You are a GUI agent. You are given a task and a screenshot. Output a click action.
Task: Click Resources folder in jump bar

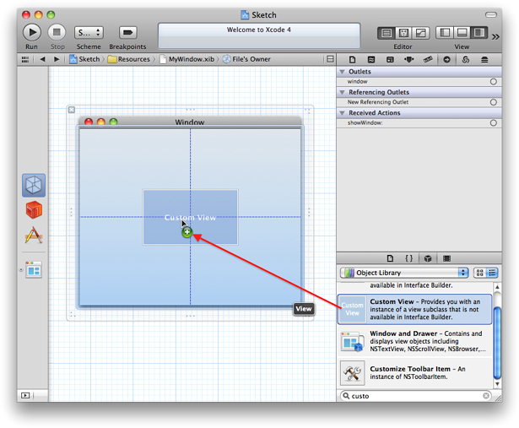(129, 59)
